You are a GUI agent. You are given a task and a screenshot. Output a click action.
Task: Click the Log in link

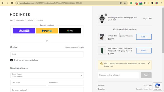pos(81,47)
